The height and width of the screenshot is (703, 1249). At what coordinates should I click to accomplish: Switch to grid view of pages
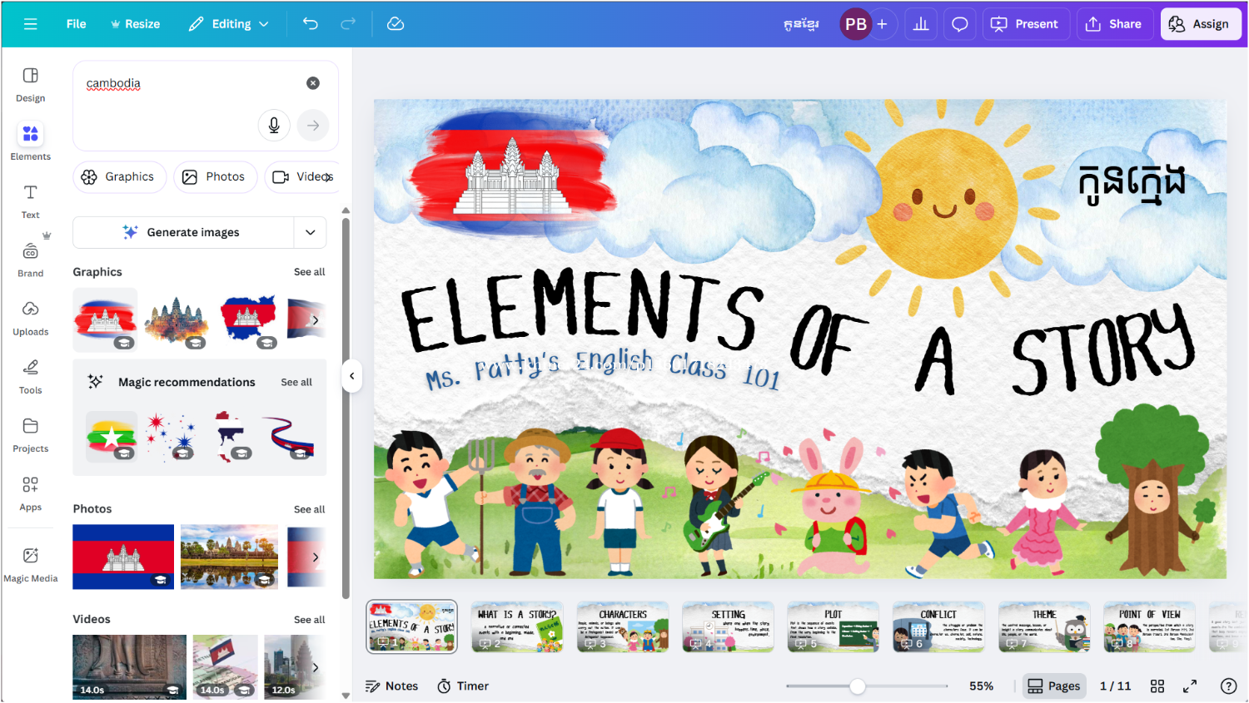1157,686
